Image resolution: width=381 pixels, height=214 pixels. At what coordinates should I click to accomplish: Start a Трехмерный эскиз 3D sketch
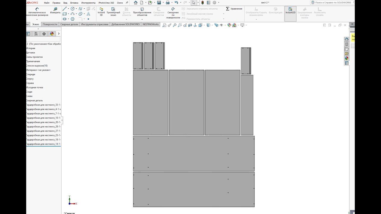(113, 12)
